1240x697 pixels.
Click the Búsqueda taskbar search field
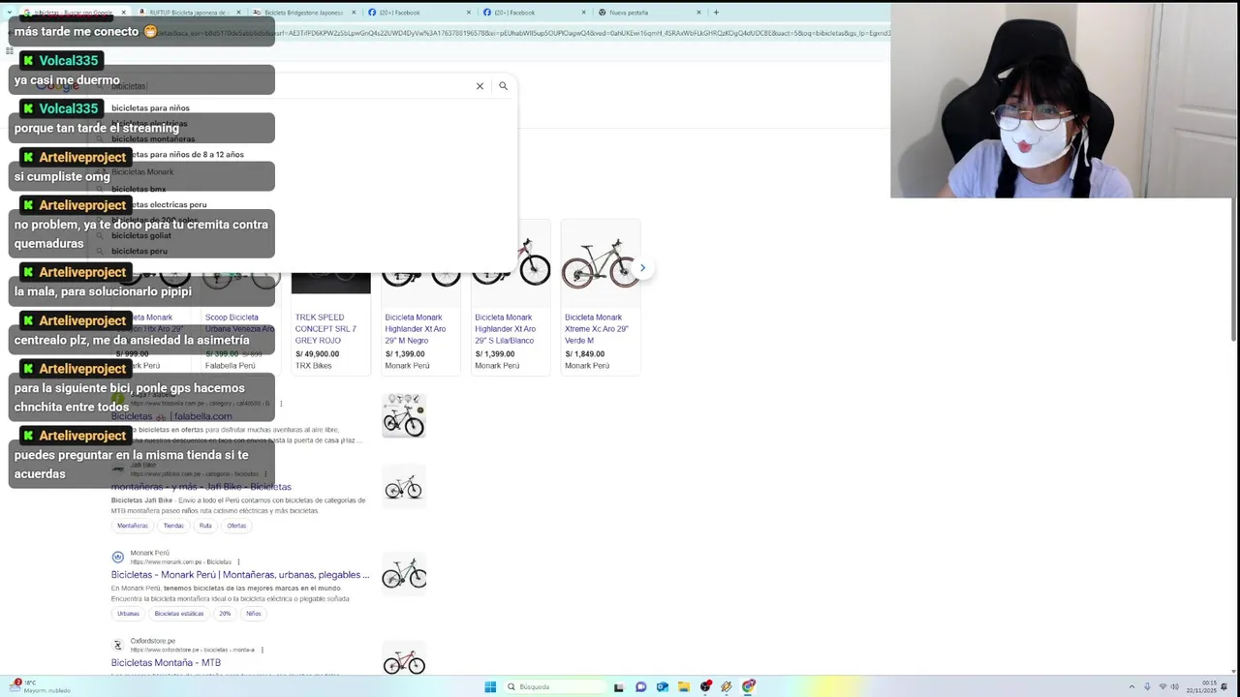tap(556, 687)
